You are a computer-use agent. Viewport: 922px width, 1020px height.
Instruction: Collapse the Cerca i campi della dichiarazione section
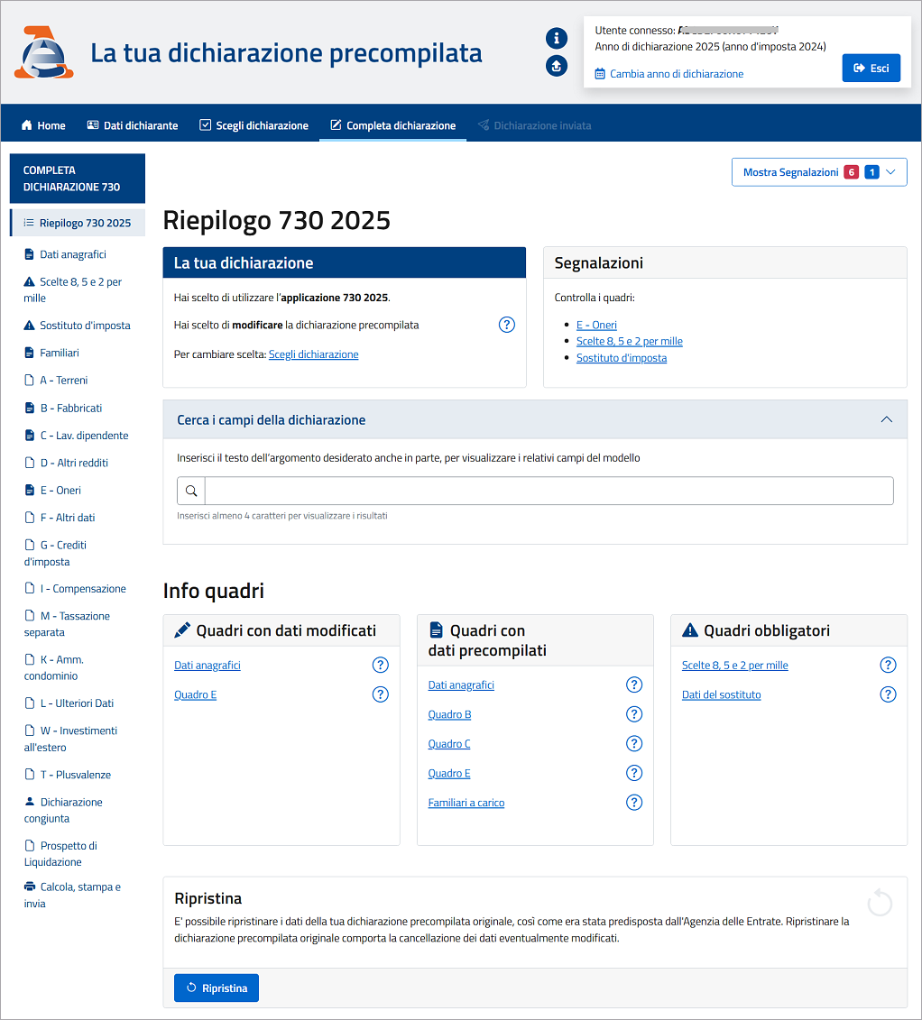tap(886, 420)
